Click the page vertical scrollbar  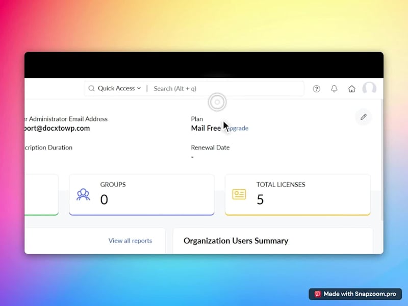click(382, 160)
